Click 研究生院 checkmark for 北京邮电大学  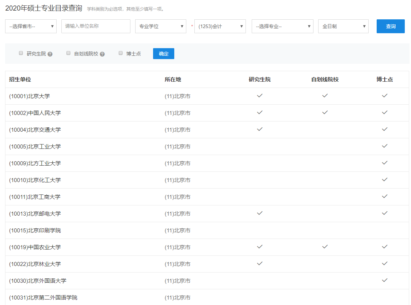pos(260,213)
